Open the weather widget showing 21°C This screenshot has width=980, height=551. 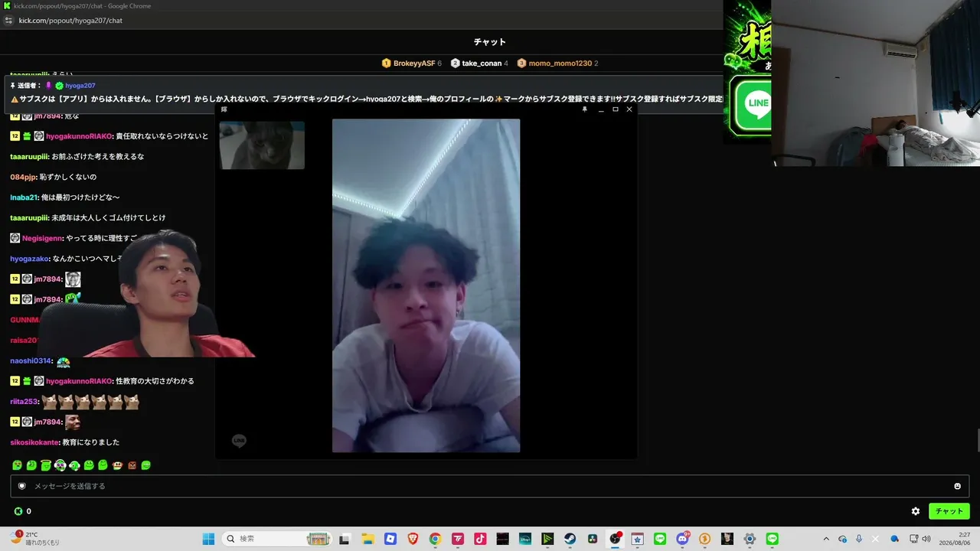(x=34, y=539)
